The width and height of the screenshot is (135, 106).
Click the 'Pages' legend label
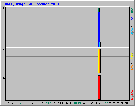(132, 32)
